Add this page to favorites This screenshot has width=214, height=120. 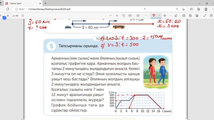tap(183, 9)
